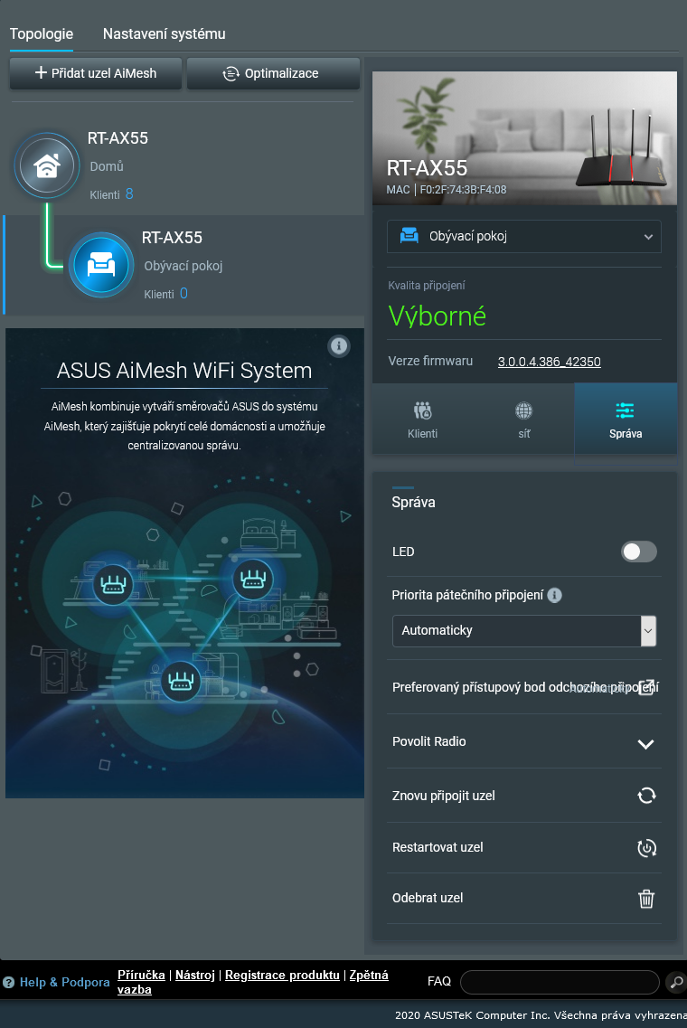Click the AiMesh info icon

(339, 345)
